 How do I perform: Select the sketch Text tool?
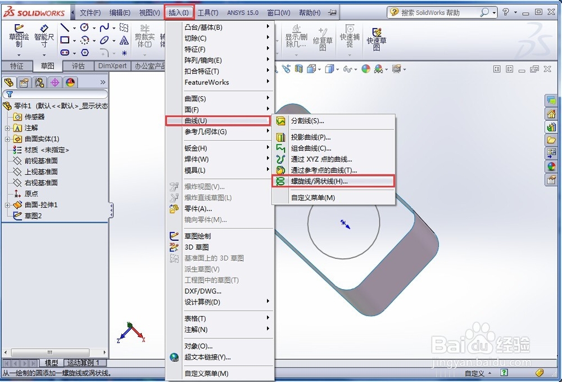click(x=124, y=40)
